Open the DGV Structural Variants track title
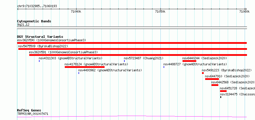 [40, 37]
